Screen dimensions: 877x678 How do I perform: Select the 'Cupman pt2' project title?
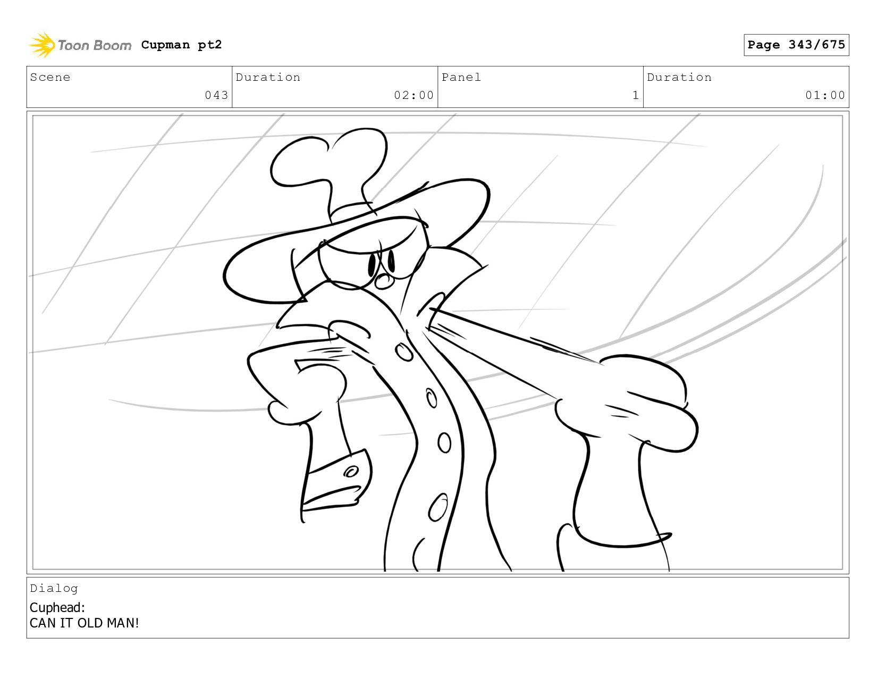(x=181, y=45)
